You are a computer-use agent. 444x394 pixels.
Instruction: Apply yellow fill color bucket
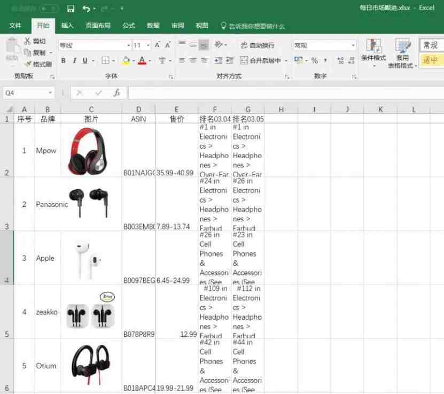(x=126, y=60)
